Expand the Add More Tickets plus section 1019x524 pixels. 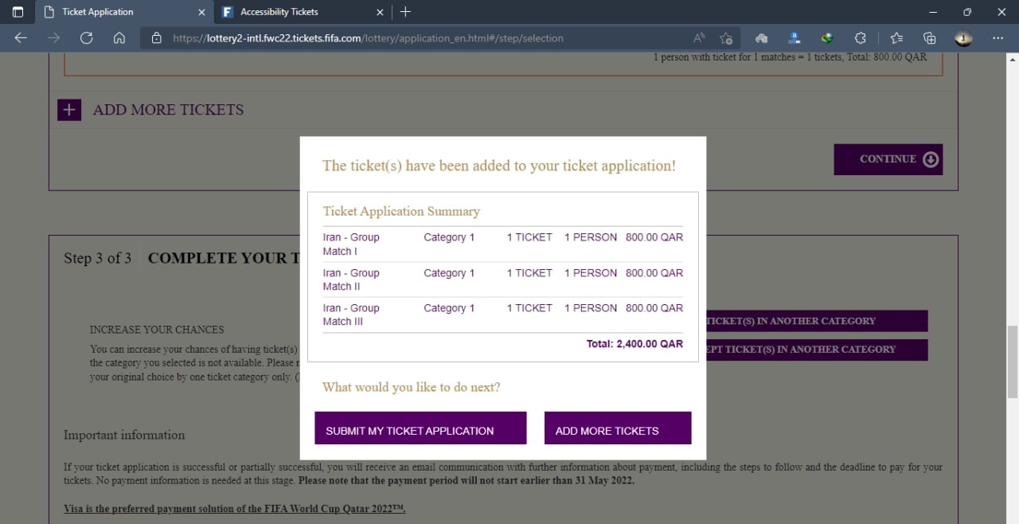pos(69,110)
